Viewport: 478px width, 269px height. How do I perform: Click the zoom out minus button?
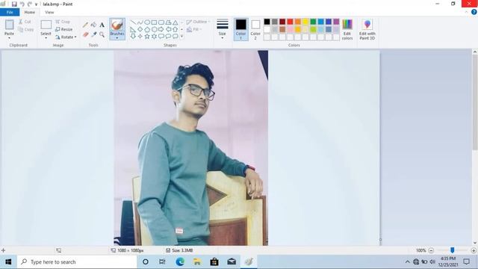pos(431,250)
